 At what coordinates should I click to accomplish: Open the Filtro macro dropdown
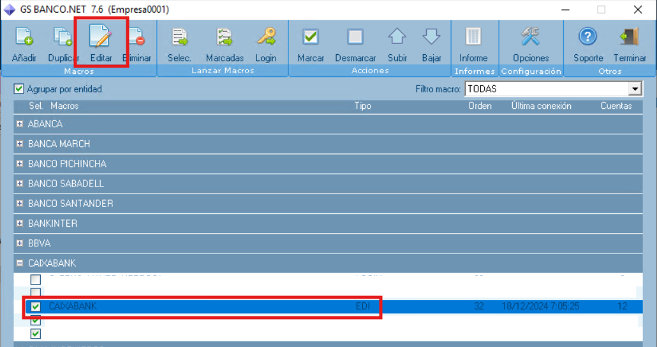pyautogui.click(x=635, y=89)
